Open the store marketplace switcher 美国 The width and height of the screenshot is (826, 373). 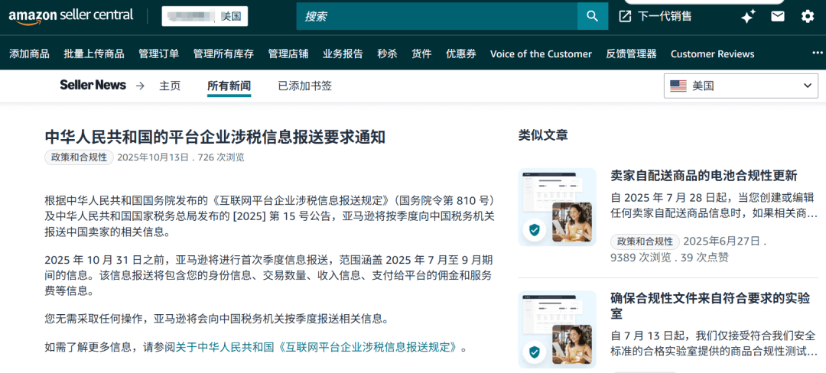tap(204, 16)
